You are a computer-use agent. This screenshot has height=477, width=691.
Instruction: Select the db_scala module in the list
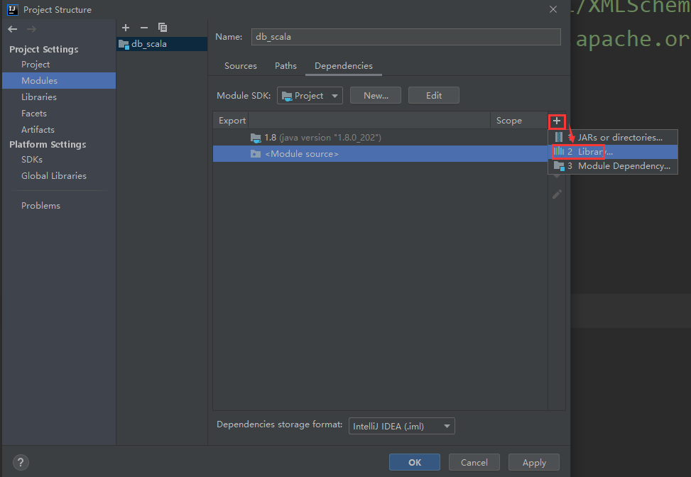pyautogui.click(x=162, y=44)
